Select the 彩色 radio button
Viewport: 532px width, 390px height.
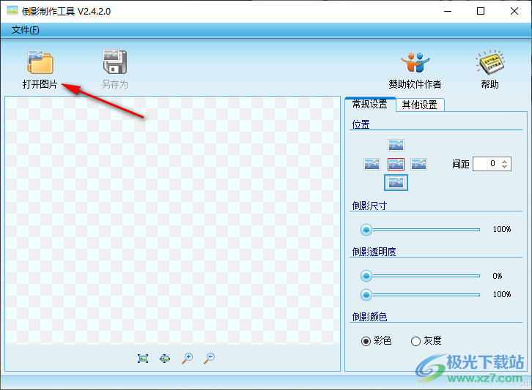[x=366, y=341]
